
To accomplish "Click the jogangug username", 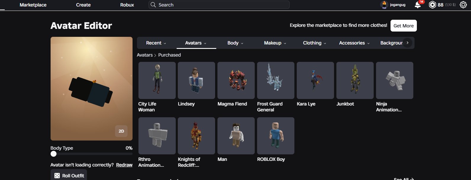I will (x=398, y=5).
